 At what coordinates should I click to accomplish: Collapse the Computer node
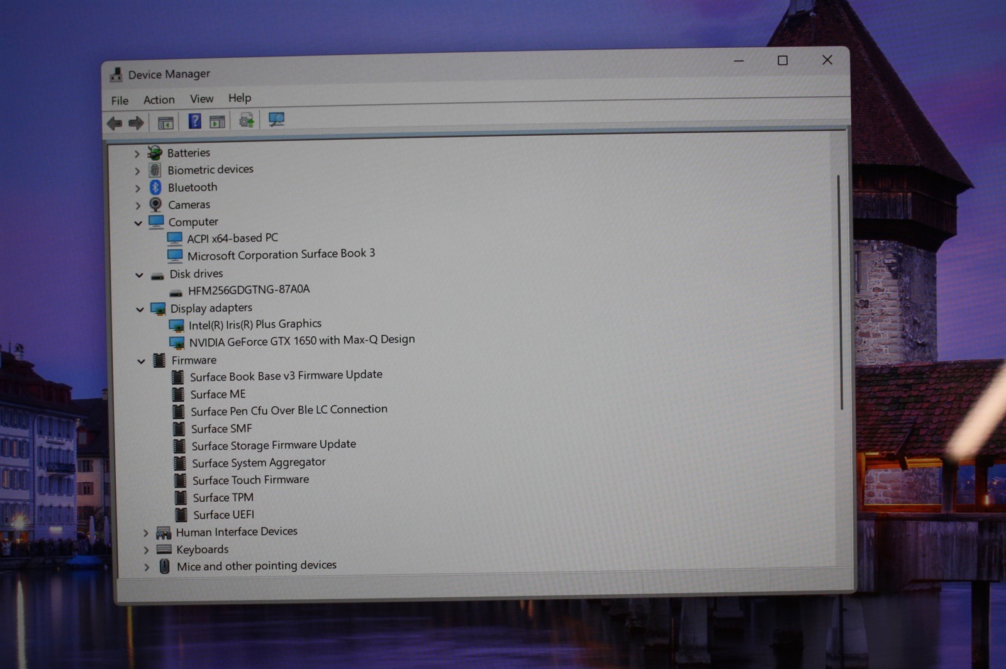(138, 223)
